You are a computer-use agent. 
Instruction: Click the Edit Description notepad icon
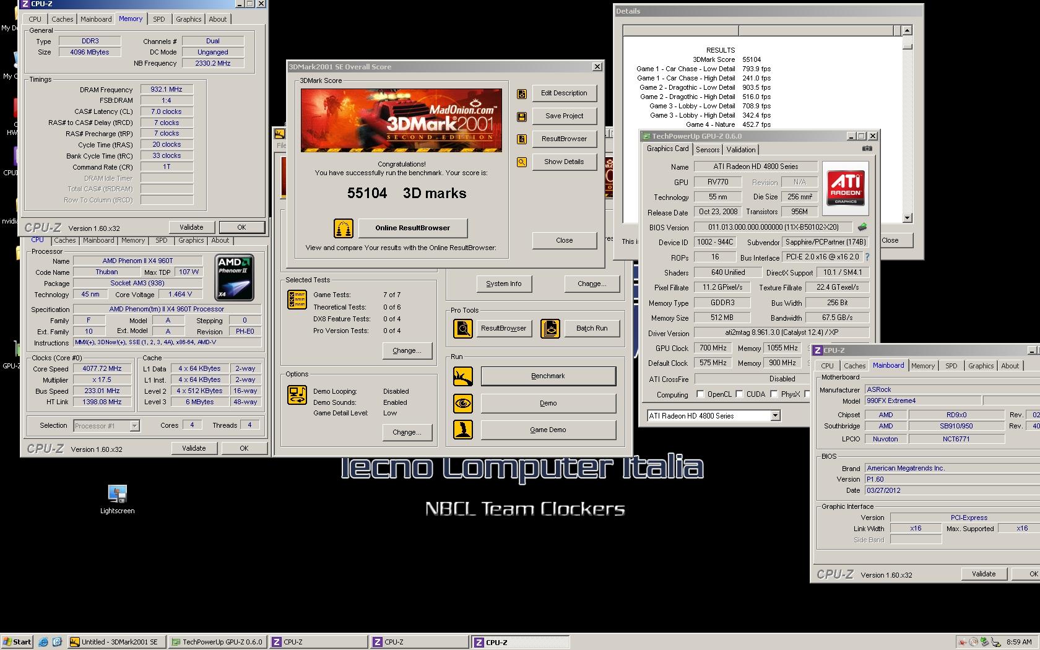[x=522, y=94]
